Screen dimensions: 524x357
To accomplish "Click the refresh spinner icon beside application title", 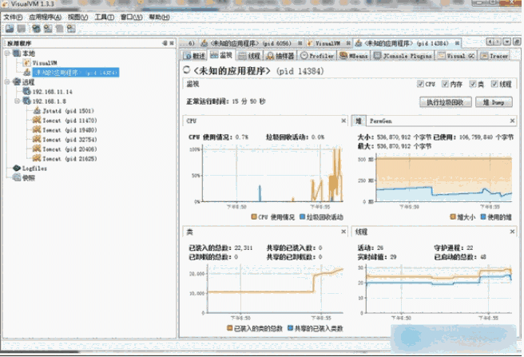I will 186,69.
